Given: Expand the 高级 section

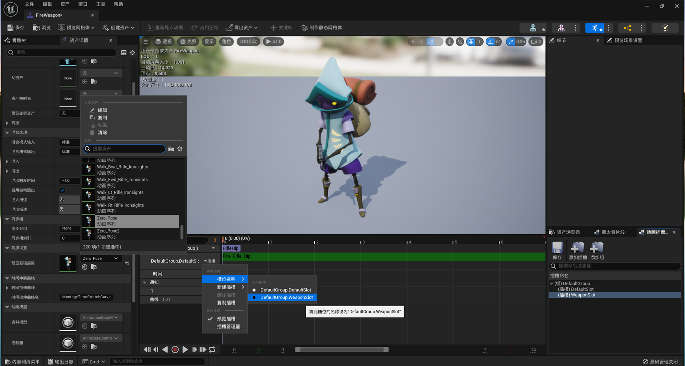Looking at the screenshot, I should click(x=7, y=123).
